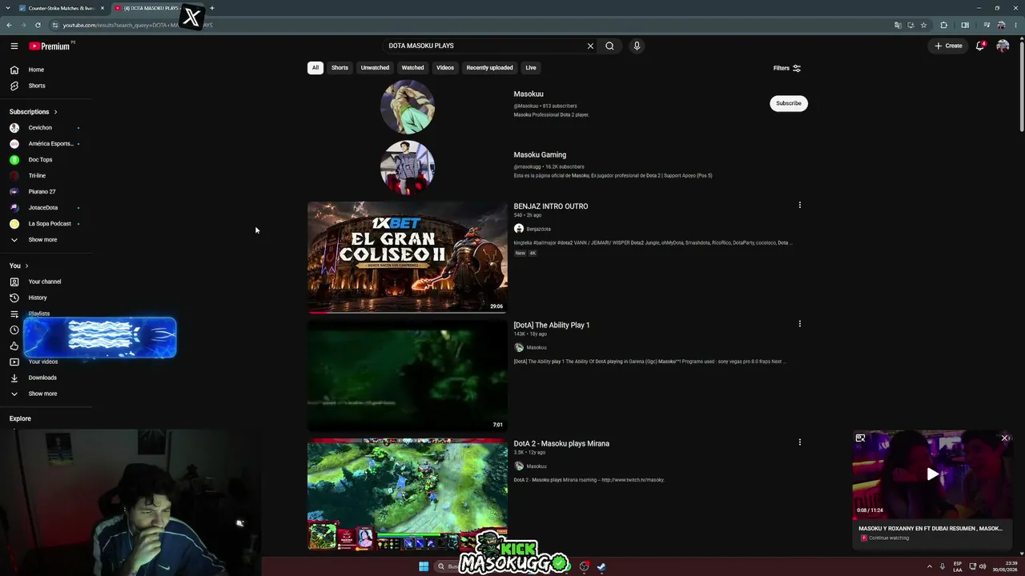Open the Create button

click(x=948, y=46)
